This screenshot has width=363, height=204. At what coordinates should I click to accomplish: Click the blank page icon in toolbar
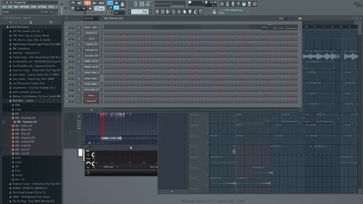pos(184,11)
